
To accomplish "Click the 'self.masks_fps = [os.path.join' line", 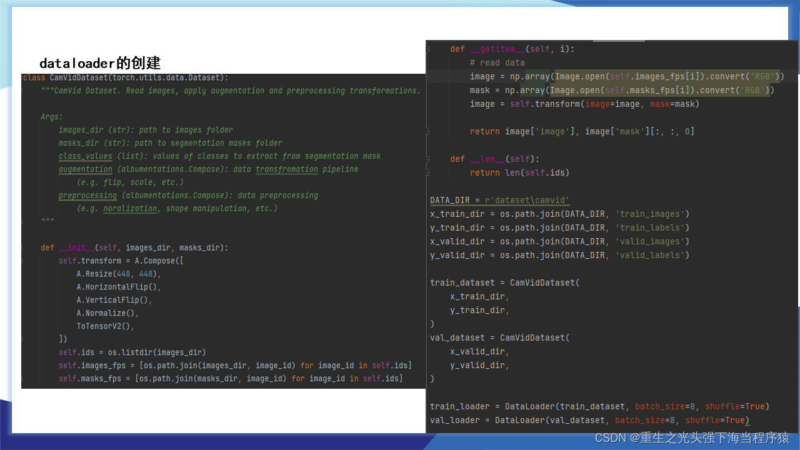I will [231, 379].
